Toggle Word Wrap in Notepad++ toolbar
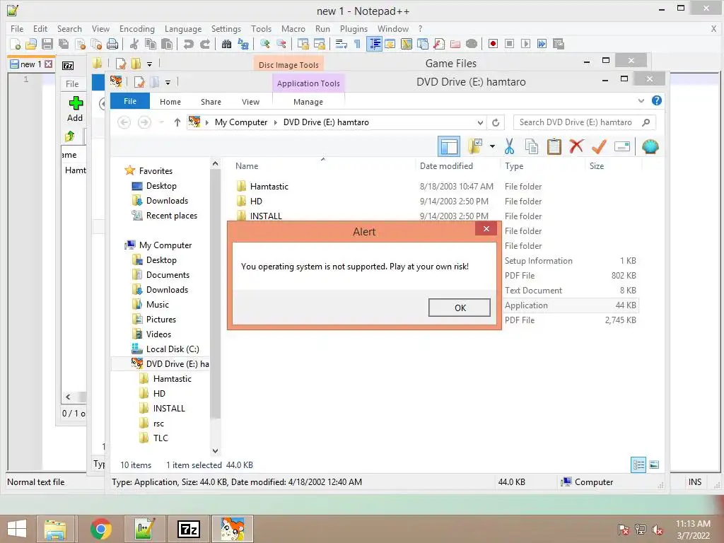 point(341,44)
